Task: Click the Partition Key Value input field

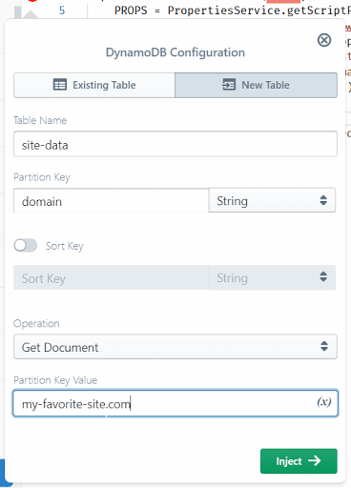Action: point(175,403)
